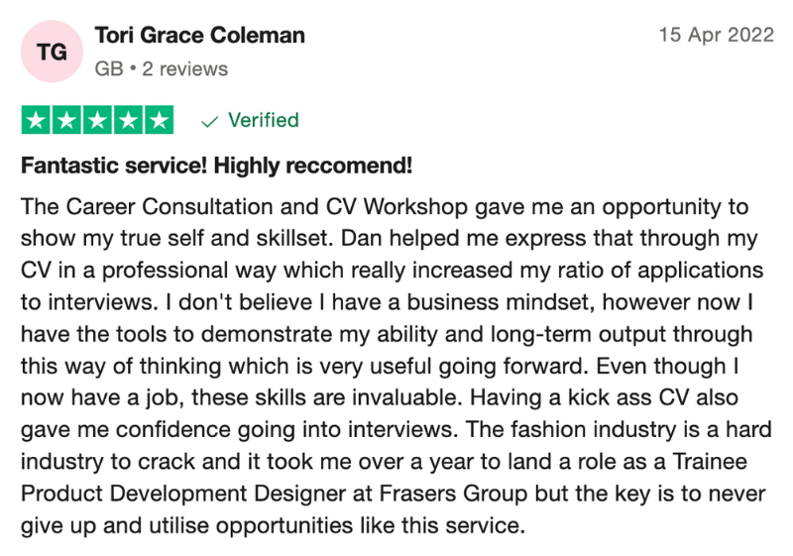The image size is (793, 556).
Task: Click the second green rating star
Action: pyautogui.click(x=66, y=121)
